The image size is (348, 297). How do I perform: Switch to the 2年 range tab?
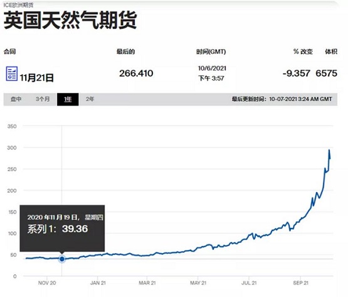pos(90,99)
